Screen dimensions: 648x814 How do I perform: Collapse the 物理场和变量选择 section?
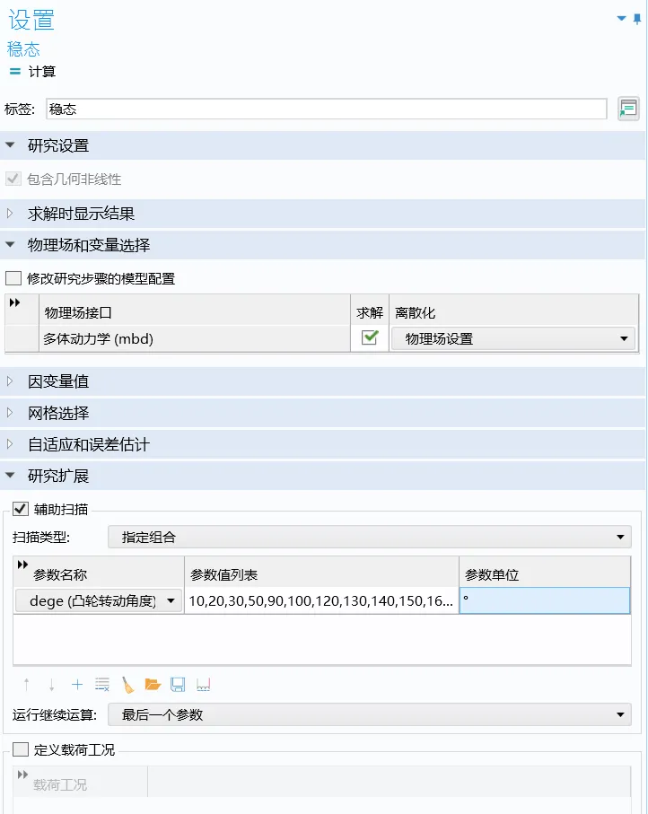(10, 244)
